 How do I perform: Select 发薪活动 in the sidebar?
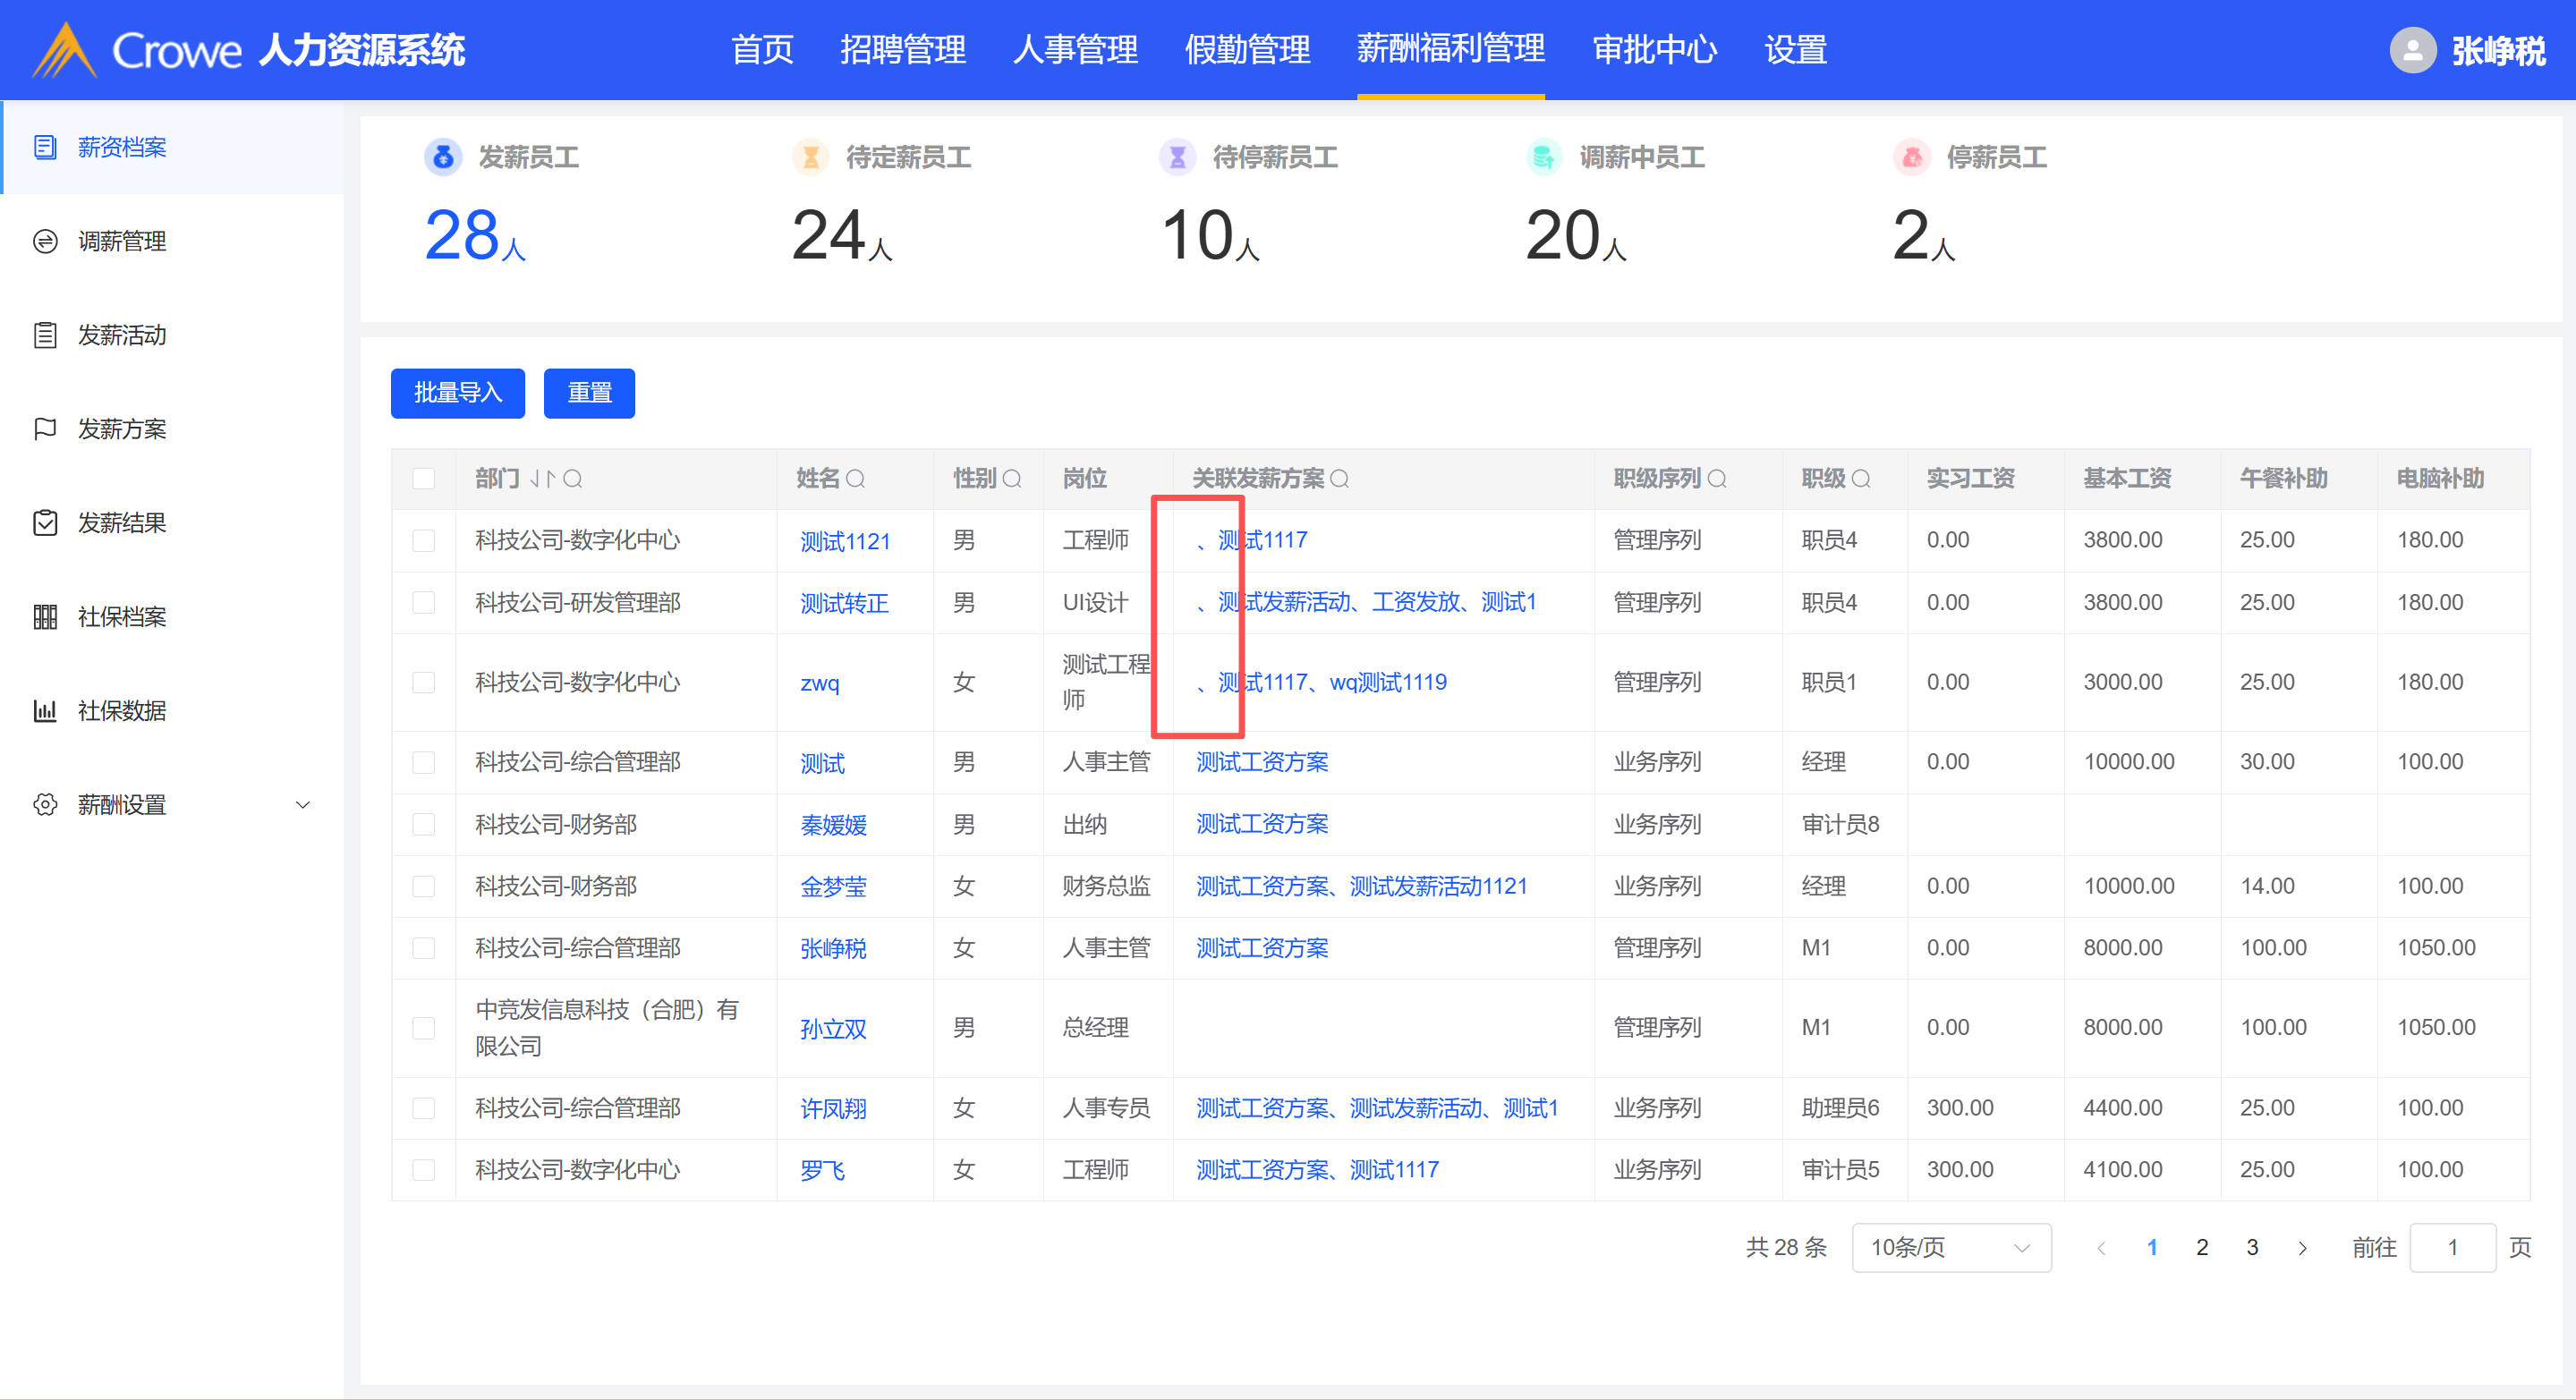[122, 335]
